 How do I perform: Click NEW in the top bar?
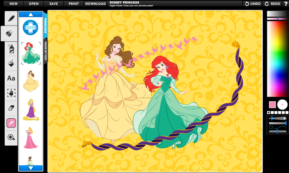pyautogui.click(x=13, y=4)
